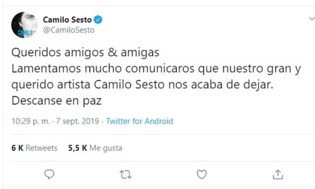The height and width of the screenshot is (189, 315).
Task: Select the 'Queridos amigos & amigas' line
Action: pos(85,53)
